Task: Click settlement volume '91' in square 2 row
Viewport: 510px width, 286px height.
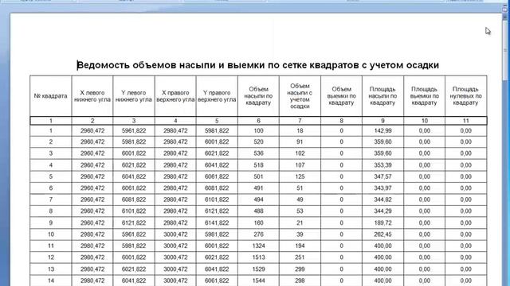Action: pos(300,141)
